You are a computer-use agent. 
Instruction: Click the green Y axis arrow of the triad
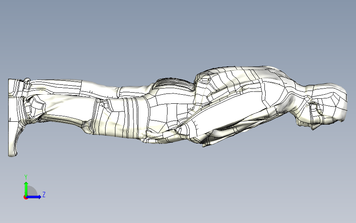tap(26, 189)
